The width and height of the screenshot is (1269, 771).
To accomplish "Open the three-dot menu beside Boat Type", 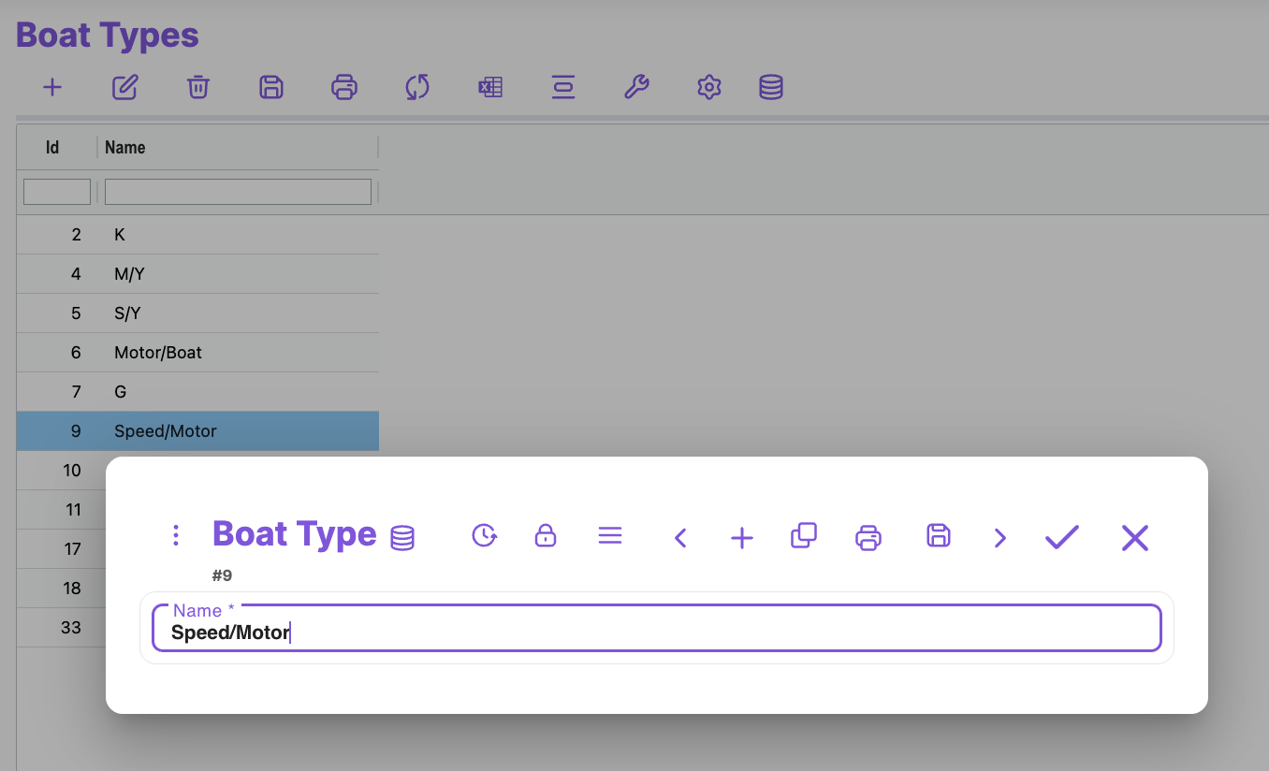I will 176,535.
